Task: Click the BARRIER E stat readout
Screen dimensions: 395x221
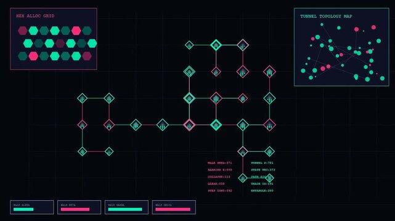Action: (219, 170)
